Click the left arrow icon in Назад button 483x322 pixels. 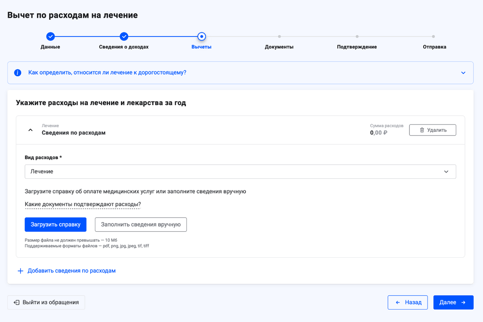pos(398,302)
